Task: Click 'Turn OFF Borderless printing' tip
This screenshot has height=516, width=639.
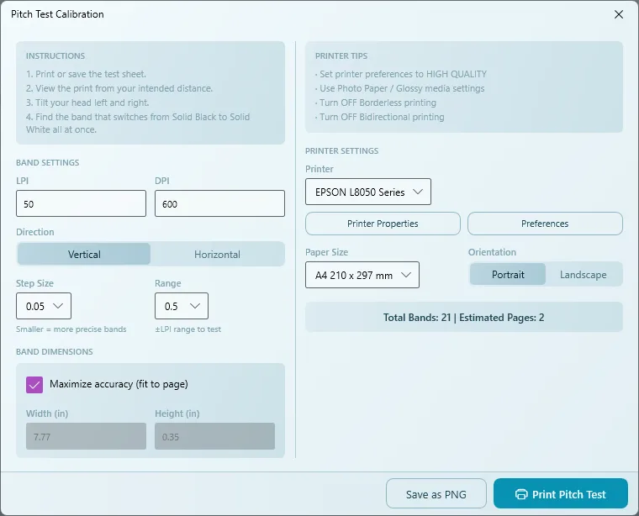Action: tap(376, 103)
